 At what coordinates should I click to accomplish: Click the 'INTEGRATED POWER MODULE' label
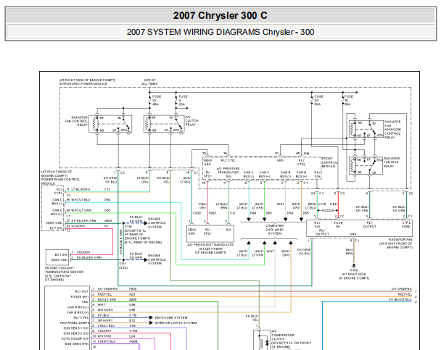click(83, 84)
